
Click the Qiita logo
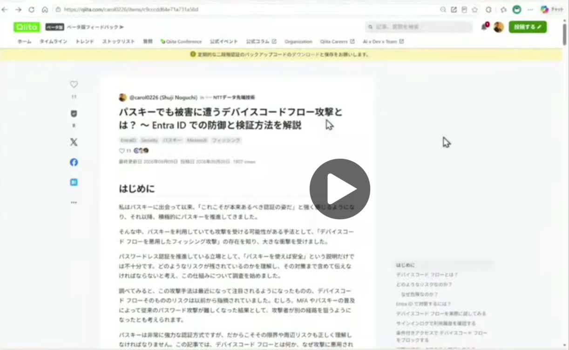click(x=27, y=27)
